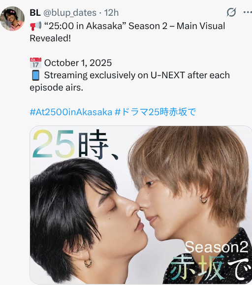Click the Season2 label on the poster
Viewport: 252px width, 285px height.
[216, 247]
